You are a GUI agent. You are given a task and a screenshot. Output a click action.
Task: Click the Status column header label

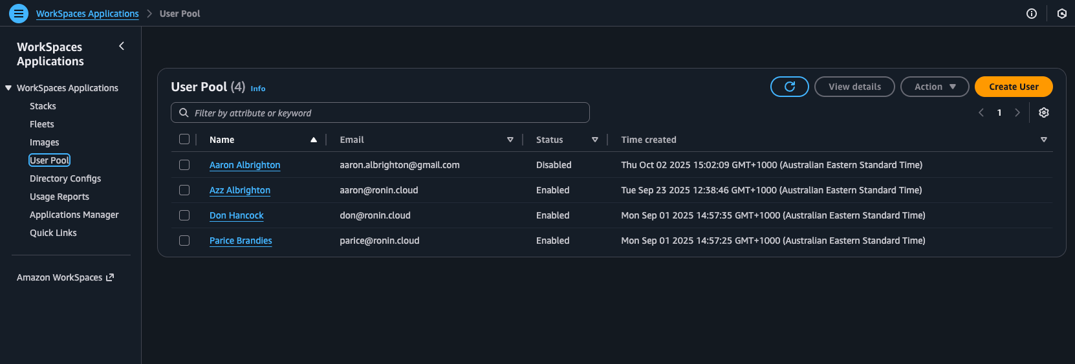pyautogui.click(x=550, y=140)
